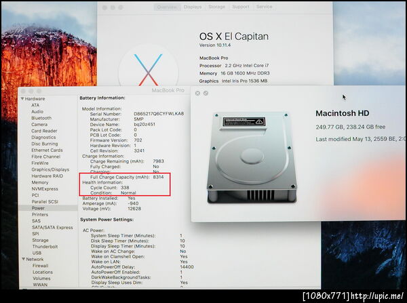Switch to the Displays tab

tap(193, 7)
